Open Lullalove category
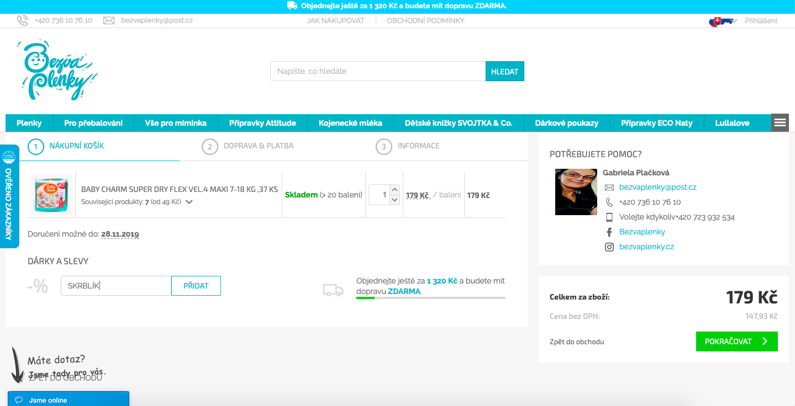This screenshot has width=795, height=406. [x=732, y=123]
